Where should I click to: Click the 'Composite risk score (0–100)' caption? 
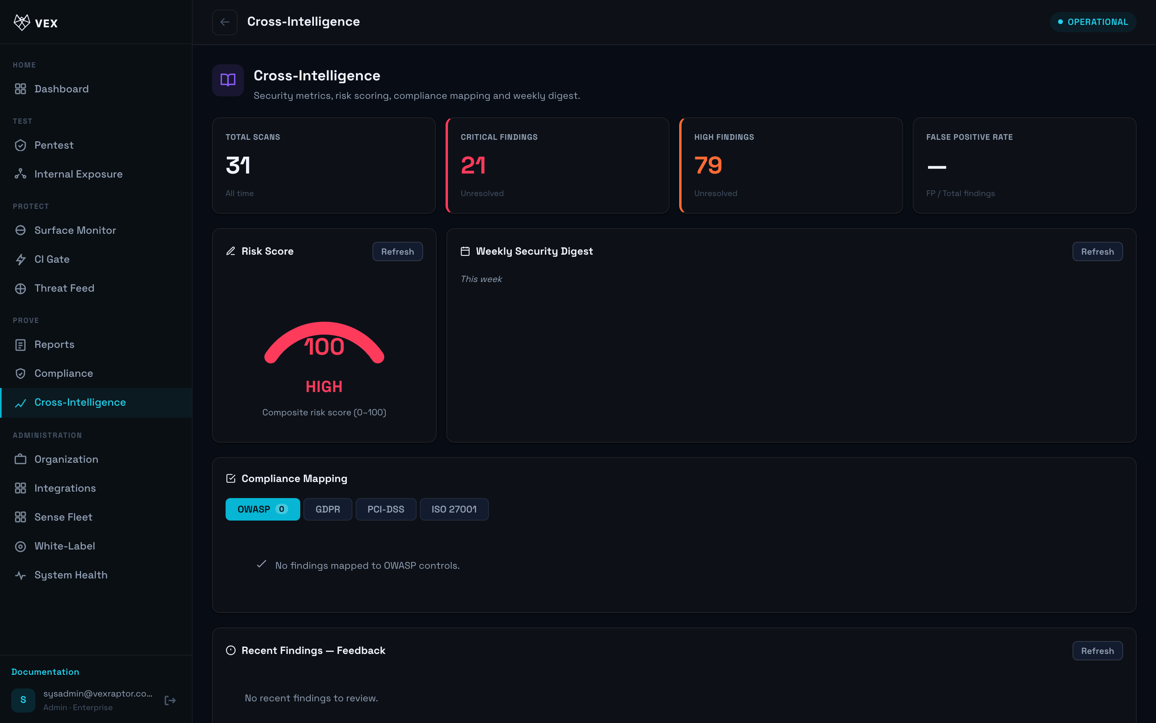point(324,412)
